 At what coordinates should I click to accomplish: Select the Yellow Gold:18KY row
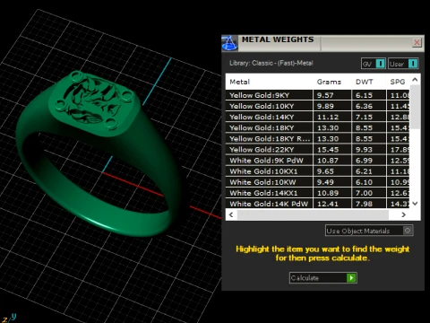[317, 127]
